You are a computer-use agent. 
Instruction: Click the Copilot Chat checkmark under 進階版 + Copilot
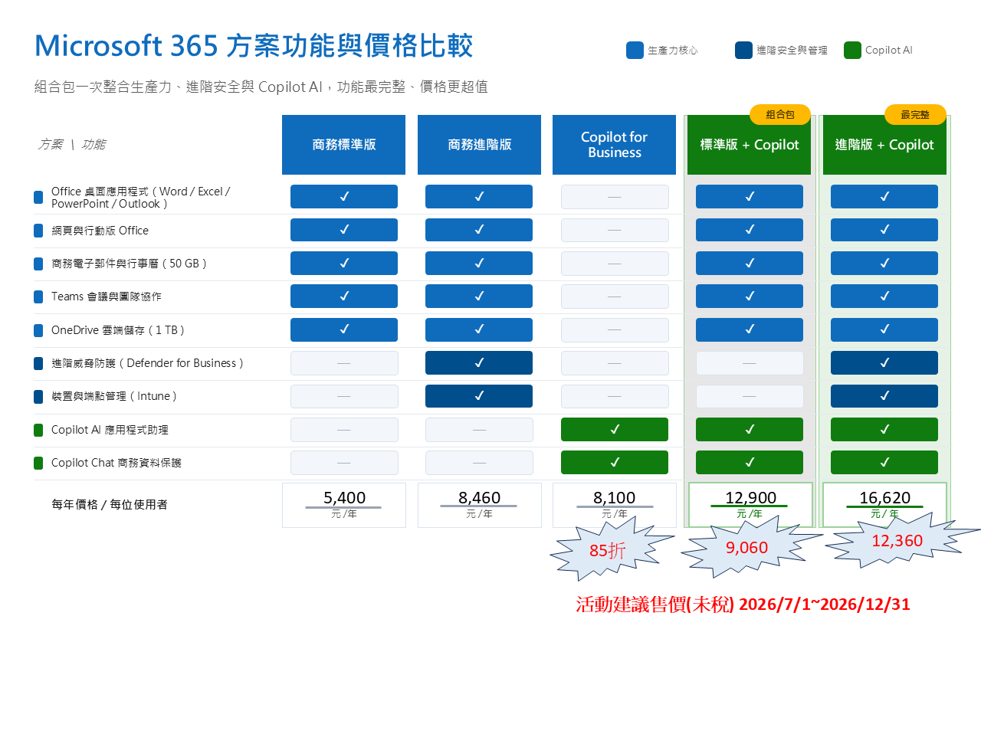click(x=884, y=463)
